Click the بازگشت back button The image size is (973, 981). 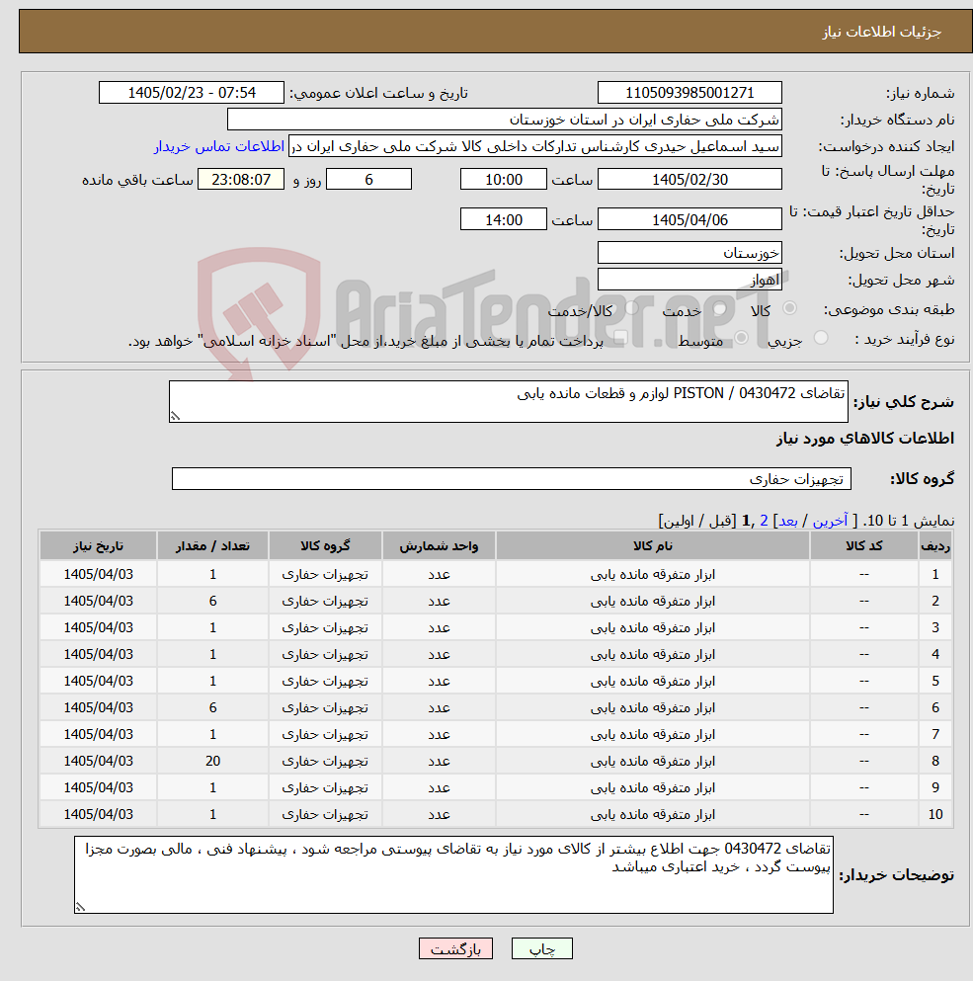pyautogui.click(x=455, y=948)
